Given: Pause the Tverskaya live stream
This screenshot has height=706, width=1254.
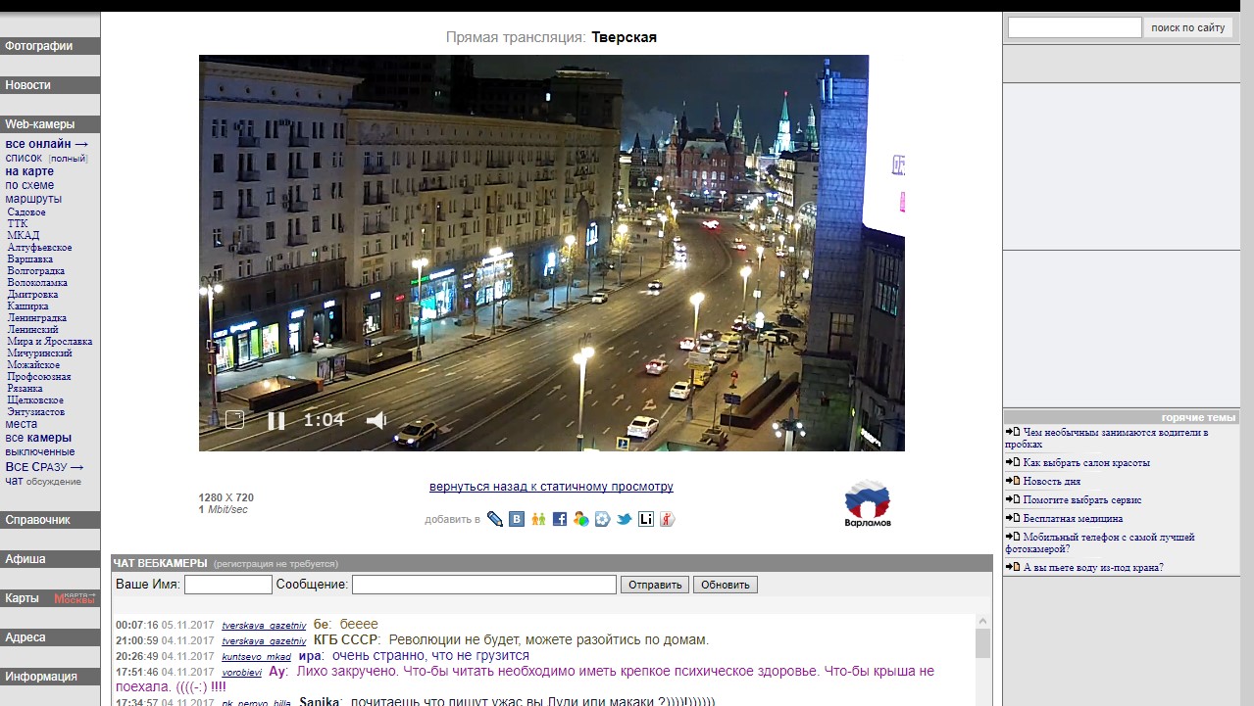Looking at the screenshot, I should [276, 420].
